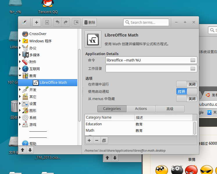The image size is (217, 174).
Task: Switch to the Actions tab
Action: 141,109
